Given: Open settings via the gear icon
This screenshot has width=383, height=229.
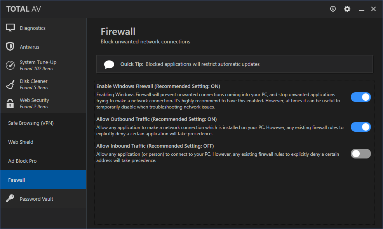Looking at the screenshot, I should tap(347, 9).
